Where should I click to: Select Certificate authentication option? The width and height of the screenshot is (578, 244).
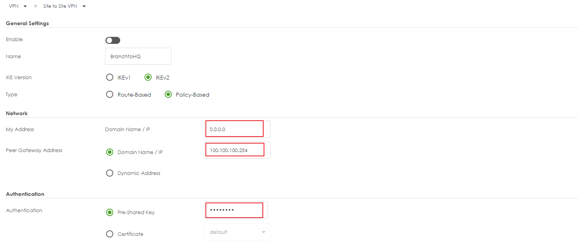(x=109, y=234)
